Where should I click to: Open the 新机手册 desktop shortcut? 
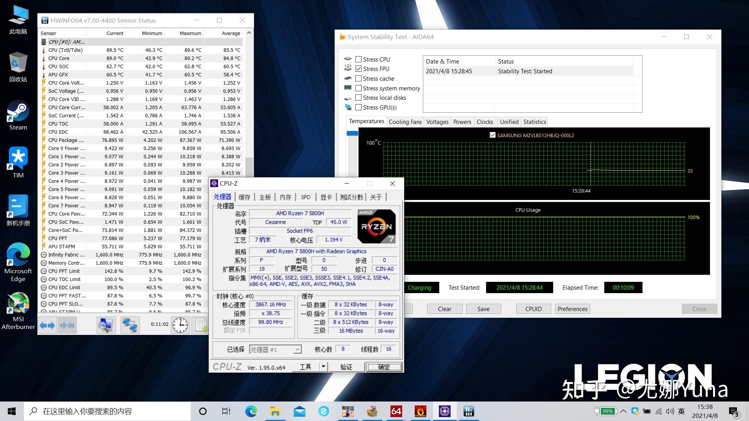click(18, 211)
